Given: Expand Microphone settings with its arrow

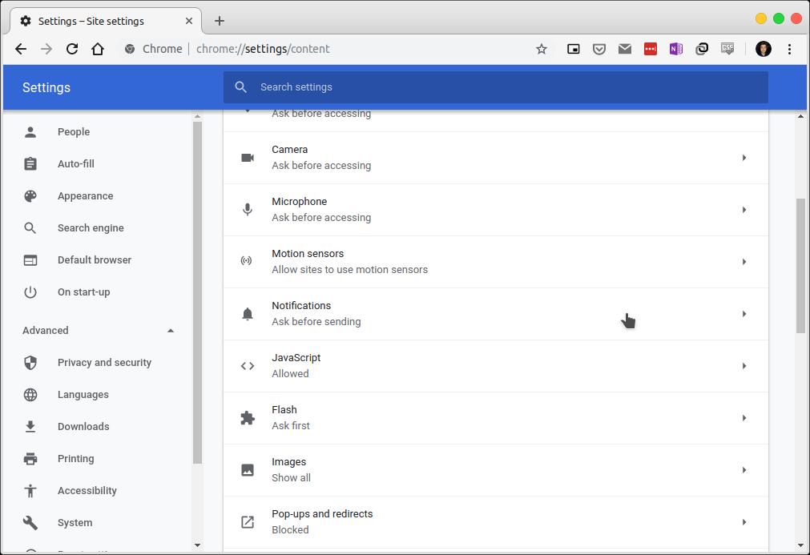Looking at the screenshot, I should point(744,210).
